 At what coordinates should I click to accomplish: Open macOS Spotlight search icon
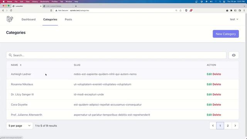220,2
